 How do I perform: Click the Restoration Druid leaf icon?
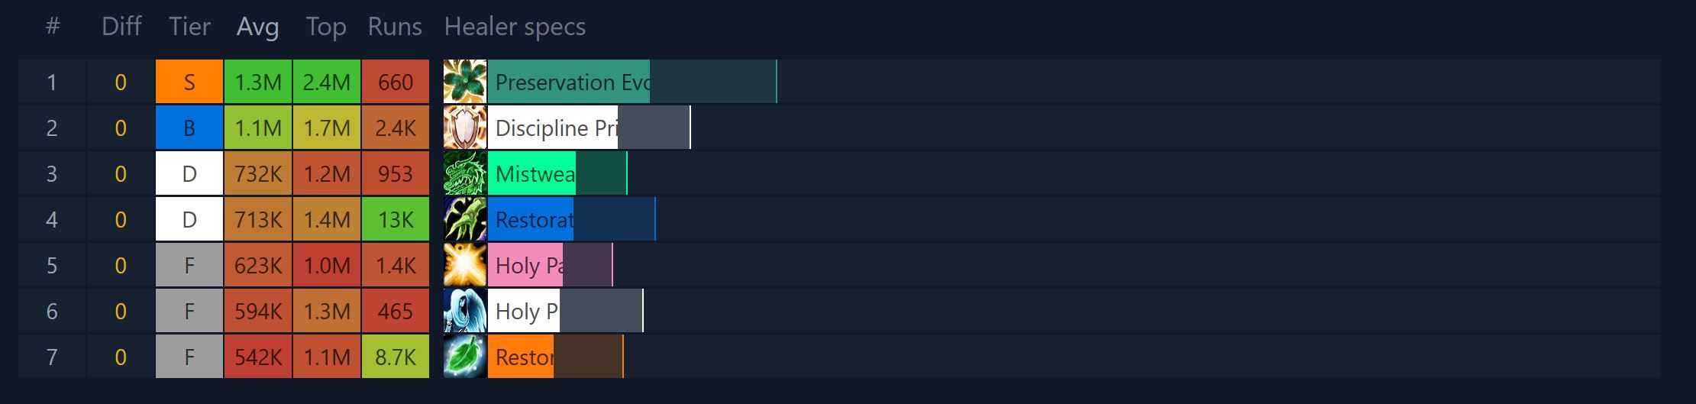[x=464, y=357]
